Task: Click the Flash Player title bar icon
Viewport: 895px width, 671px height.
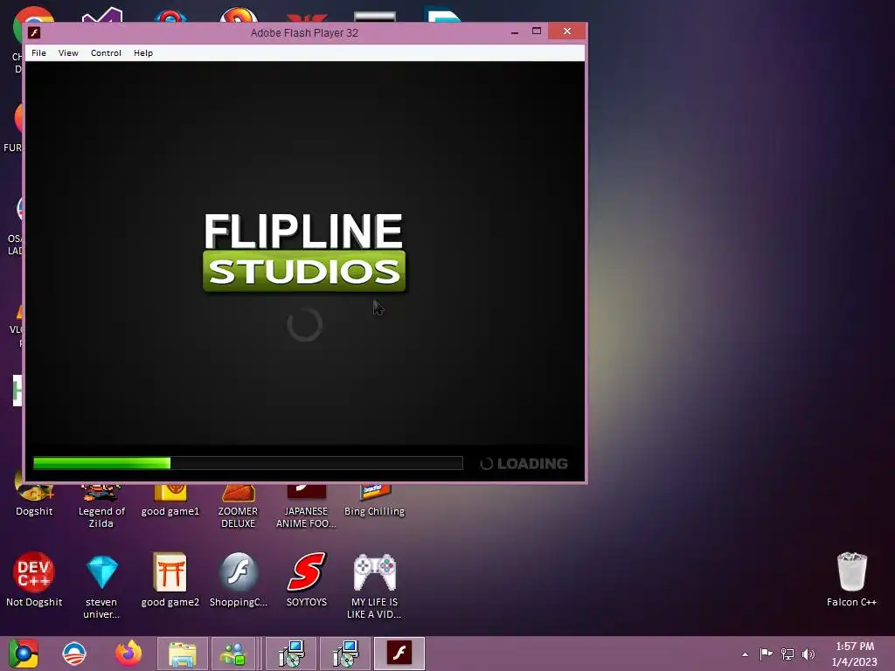Action: [34, 32]
